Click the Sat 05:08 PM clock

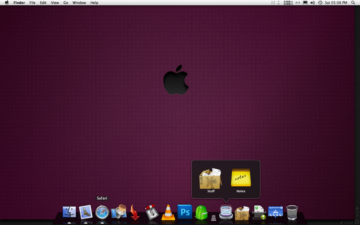336,3
